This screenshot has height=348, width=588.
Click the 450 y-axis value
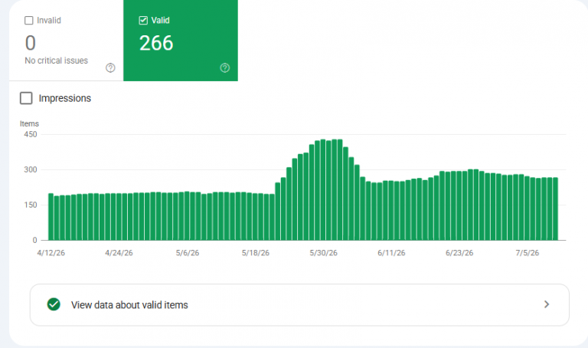tap(31, 134)
